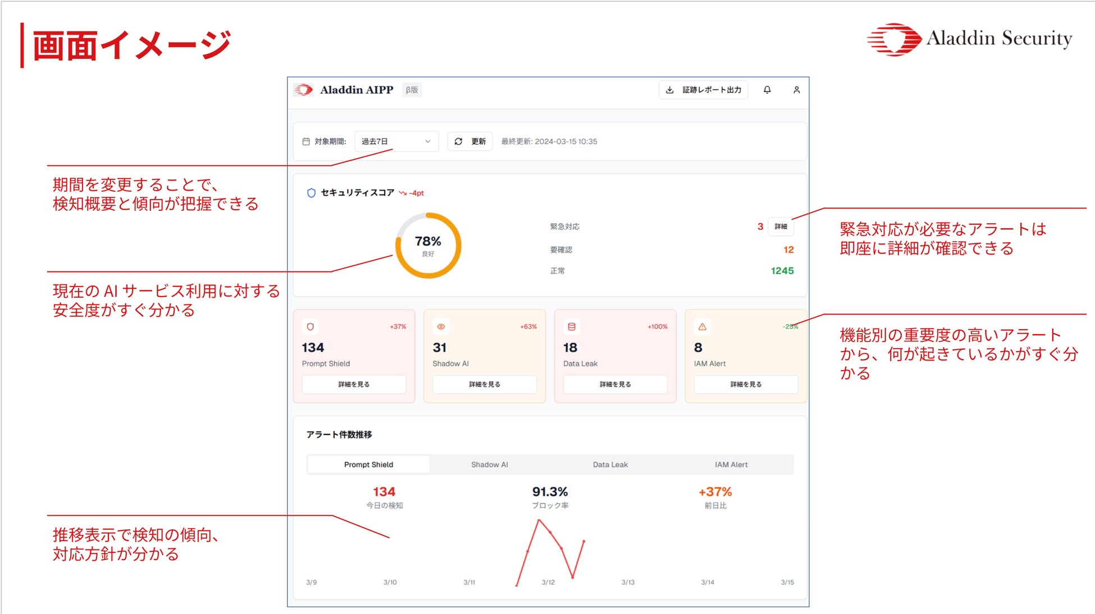Switch to the Shadow AI tab

(489, 464)
